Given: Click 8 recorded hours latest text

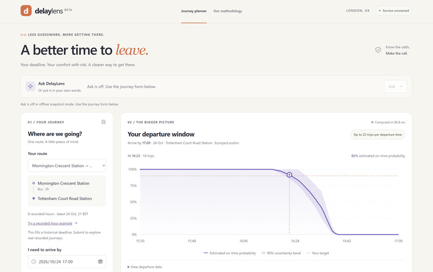Looking at the screenshot, I should pyautogui.click(x=58, y=214).
